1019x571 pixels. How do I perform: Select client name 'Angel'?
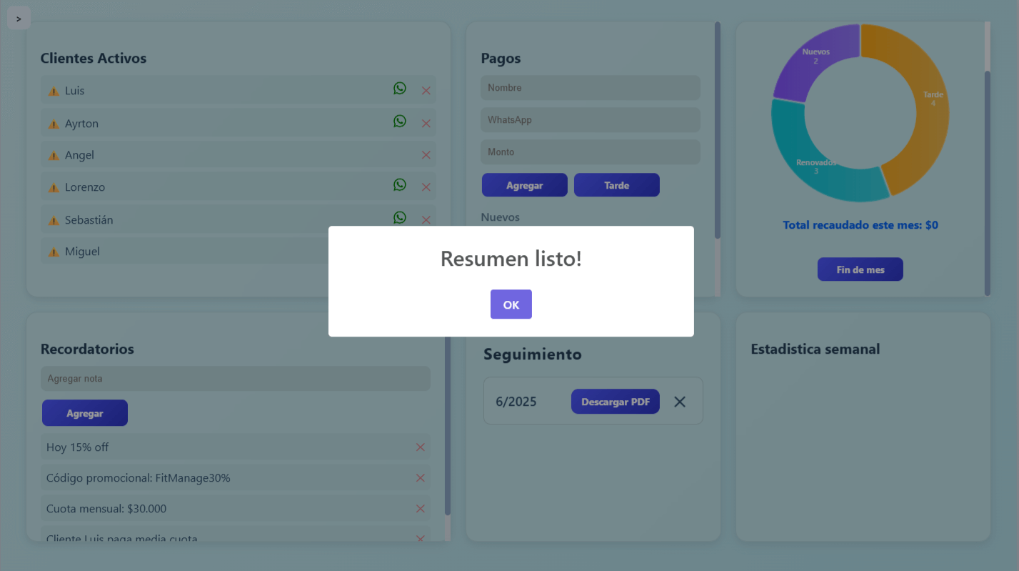coord(79,155)
